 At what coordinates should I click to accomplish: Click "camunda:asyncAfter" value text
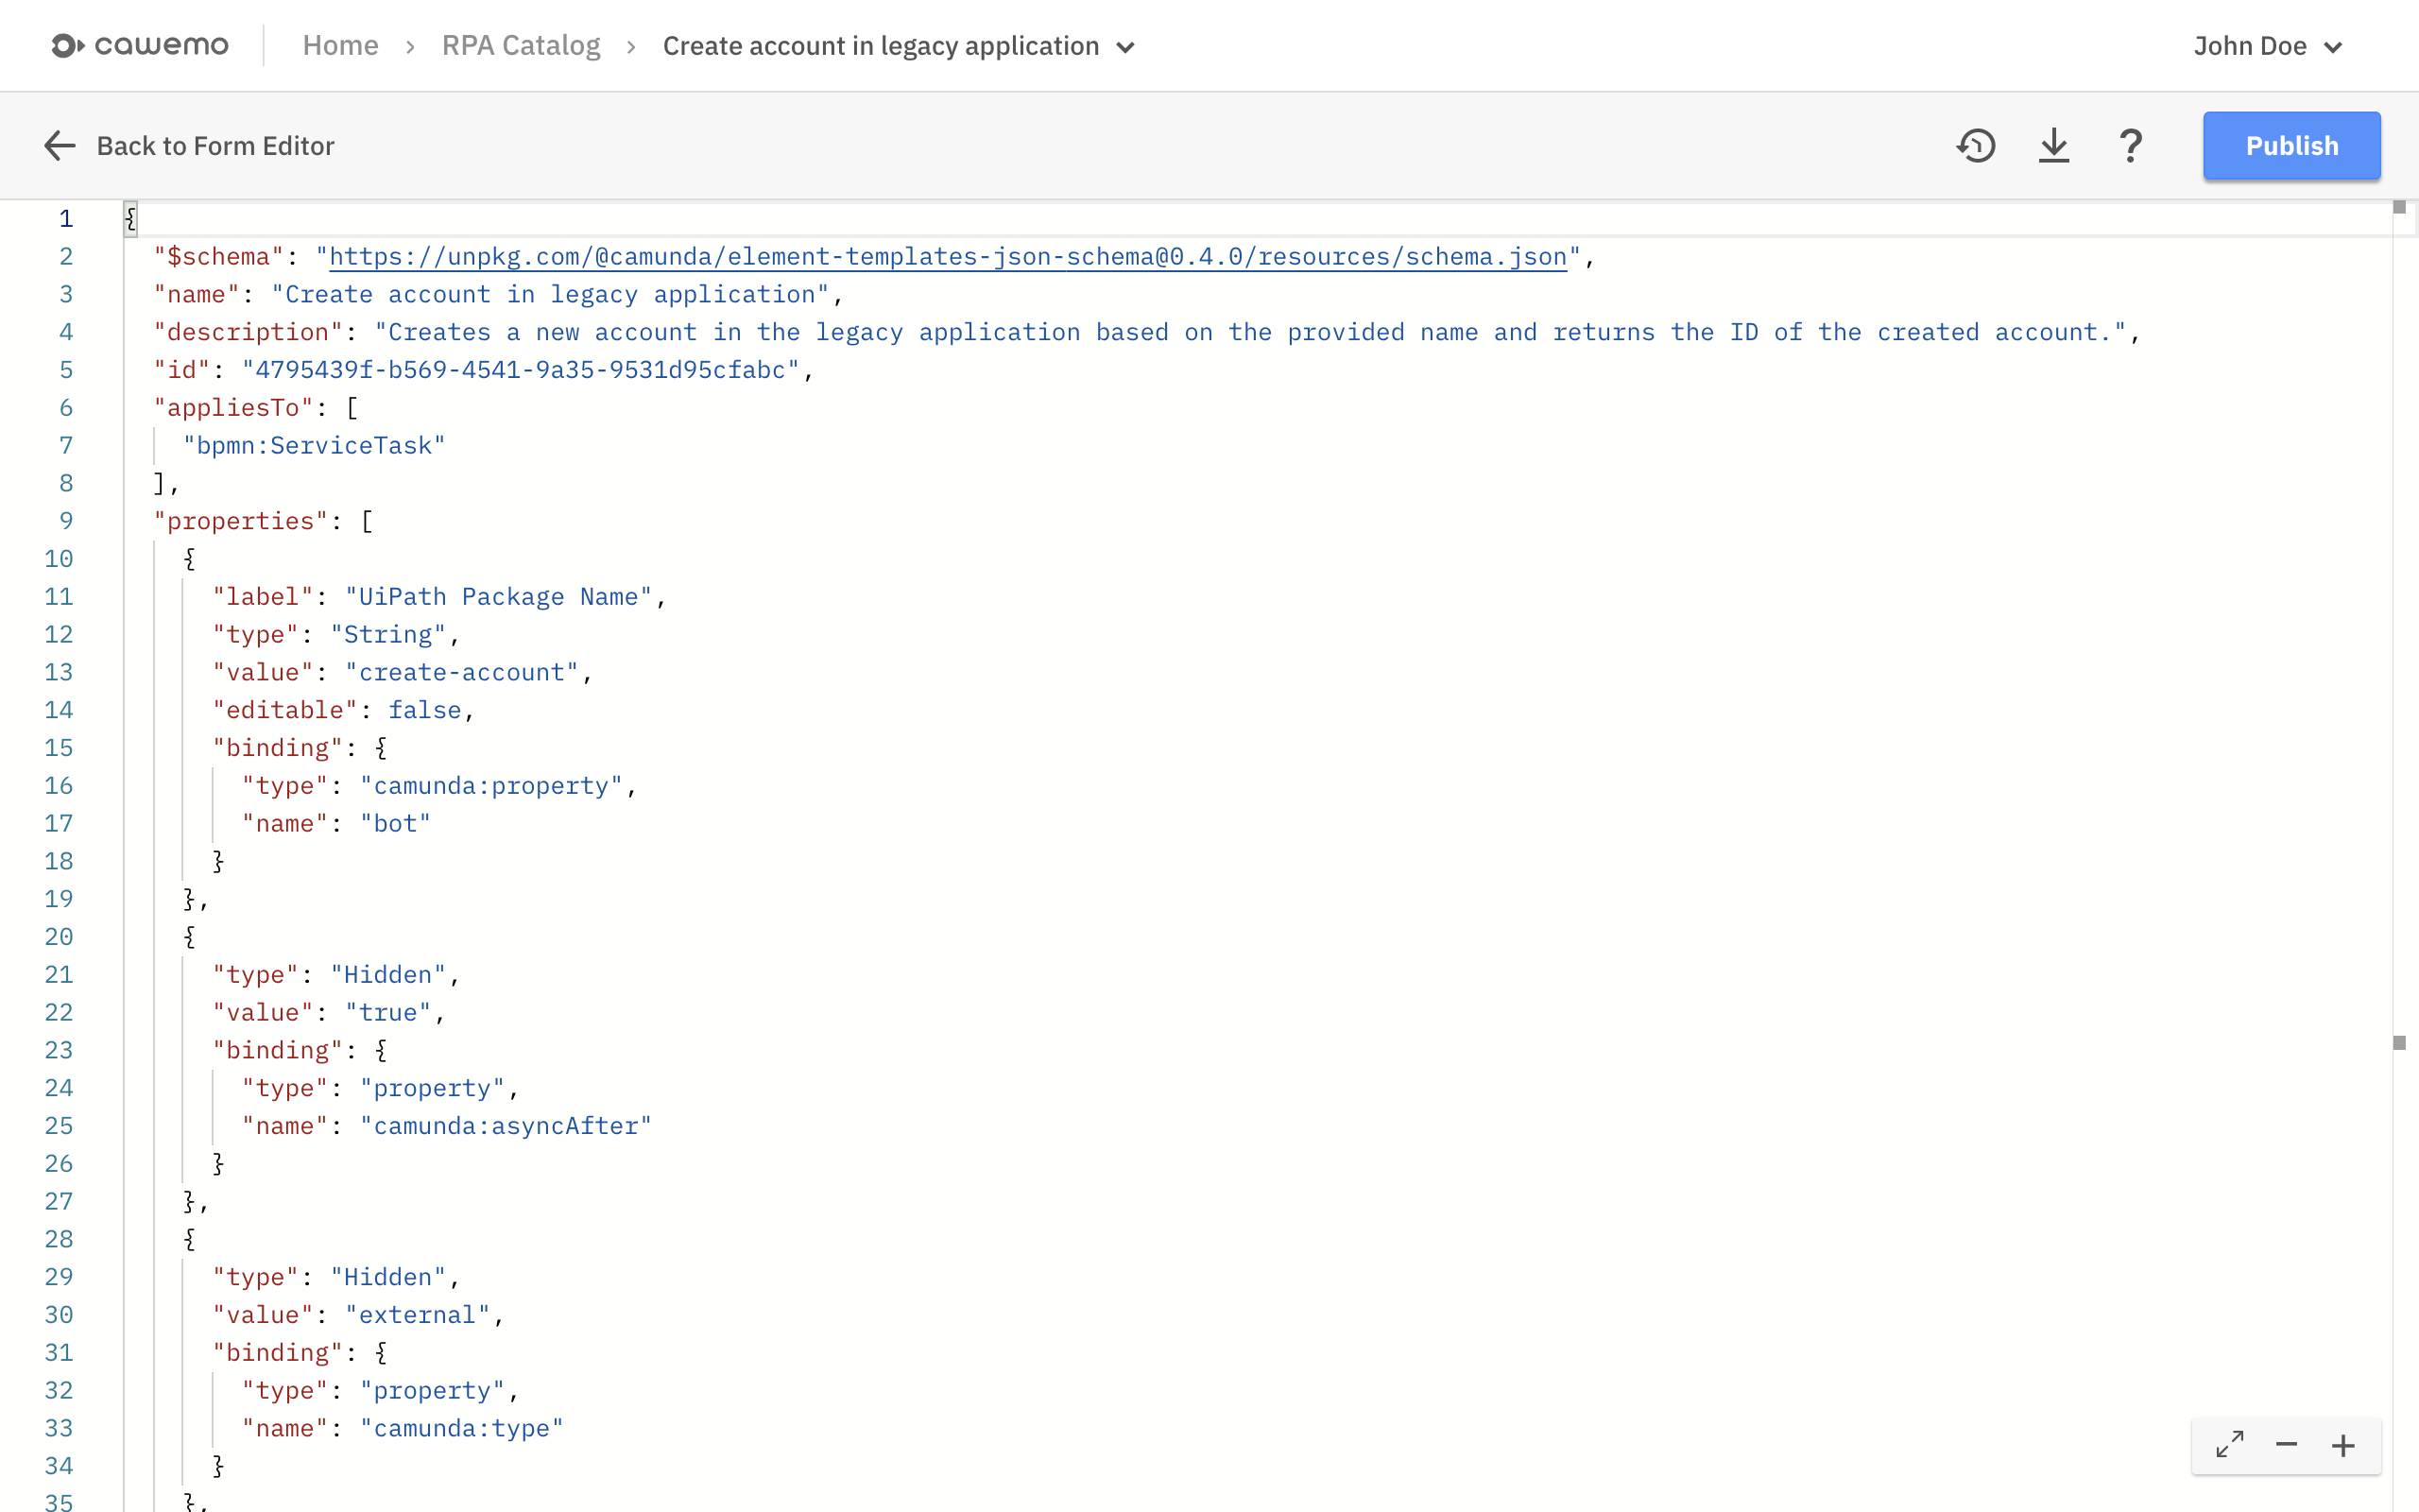(x=506, y=1126)
